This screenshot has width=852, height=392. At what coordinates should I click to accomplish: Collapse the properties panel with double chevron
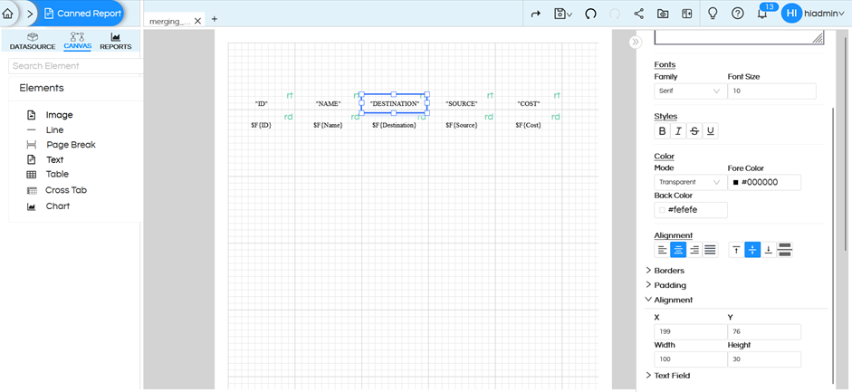pos(636,42)
